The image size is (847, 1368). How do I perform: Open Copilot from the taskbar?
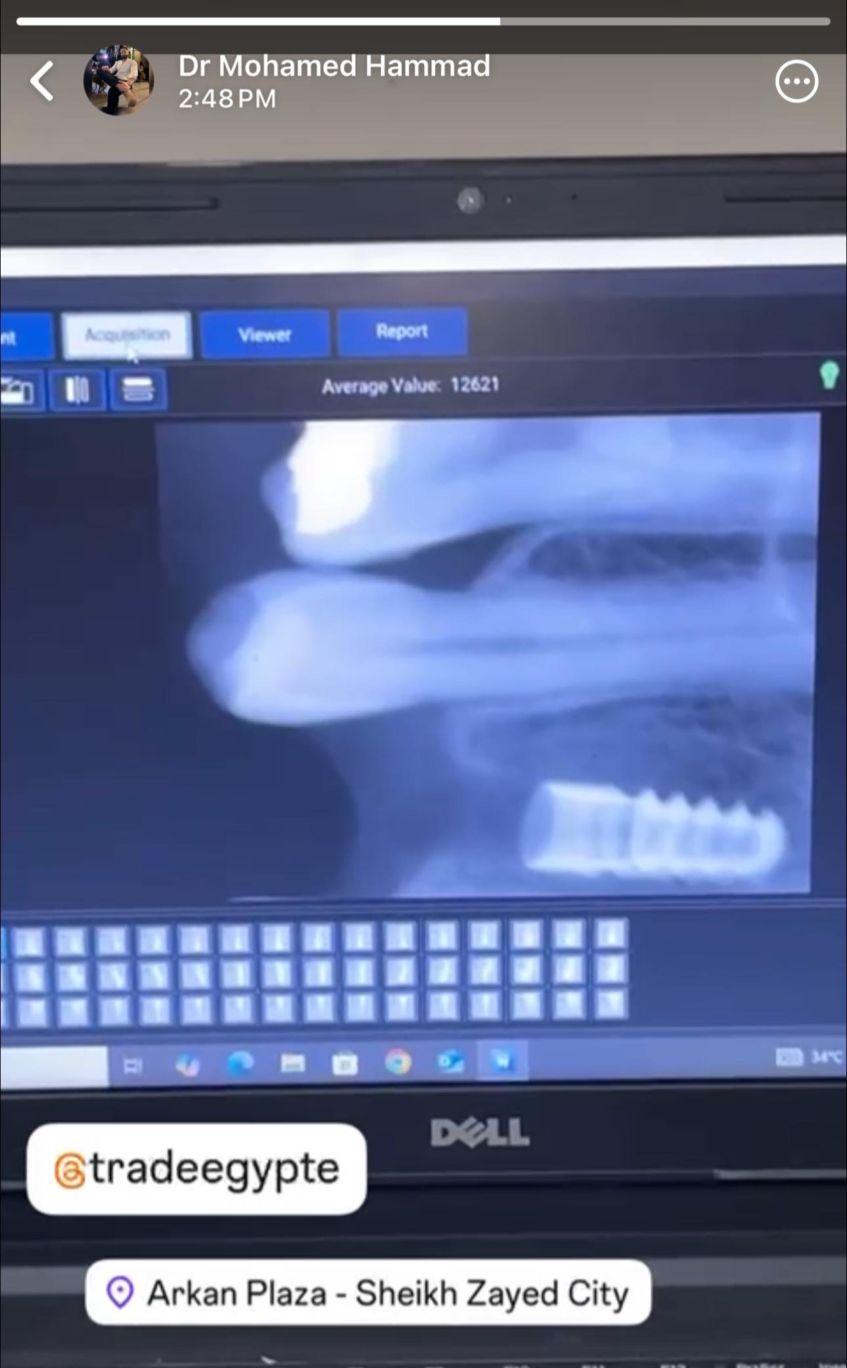click(187, 1065)
